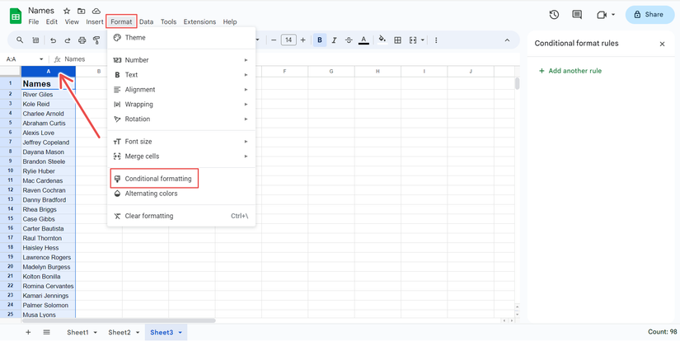Select cell containing River Giles
Viewport: 680px width, 341px height.
coord(49,95)
